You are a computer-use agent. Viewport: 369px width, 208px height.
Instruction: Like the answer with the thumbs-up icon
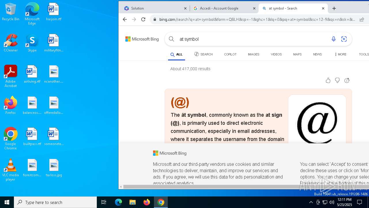328,80
